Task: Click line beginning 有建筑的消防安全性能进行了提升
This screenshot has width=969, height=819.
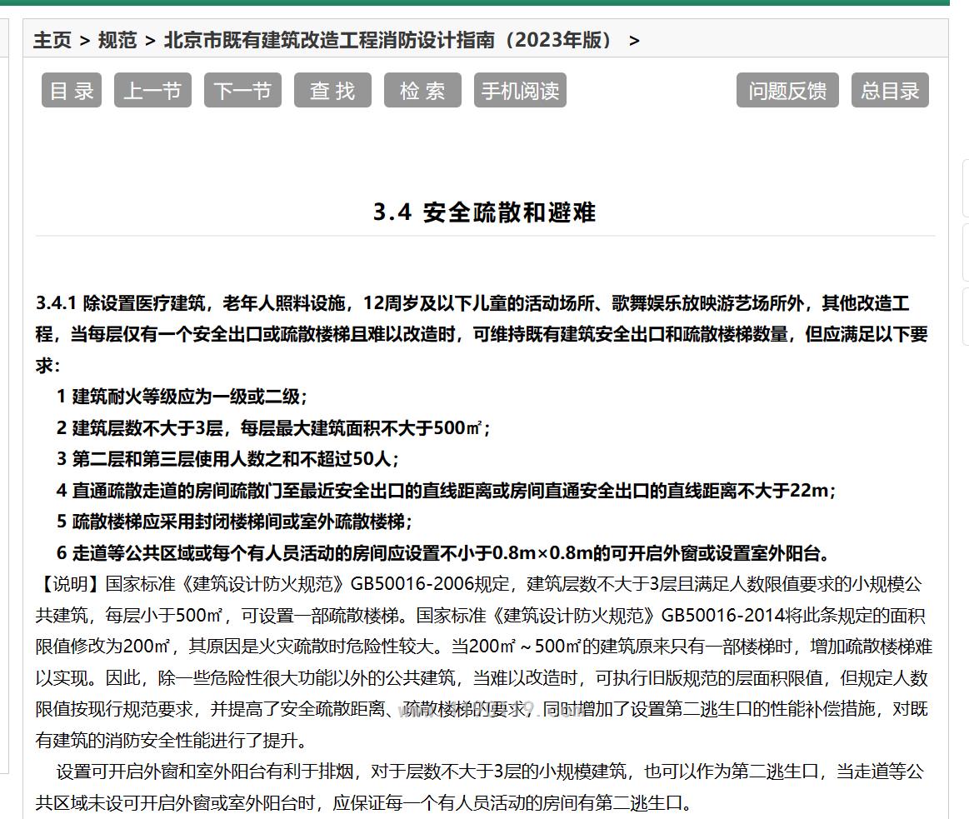Action: (x=171, y=740)
